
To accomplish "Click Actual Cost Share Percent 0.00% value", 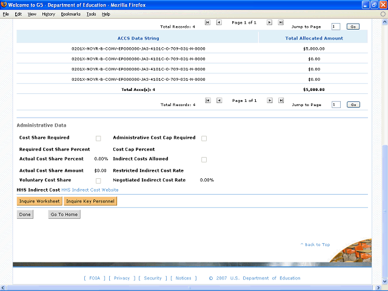I will point(101,159).
